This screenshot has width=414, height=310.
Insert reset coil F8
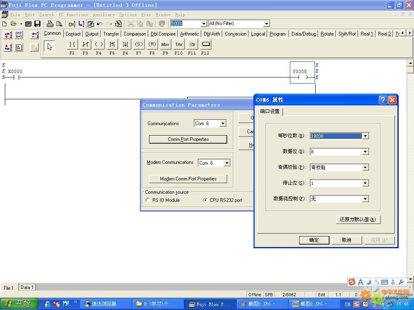tap(152, 44)
